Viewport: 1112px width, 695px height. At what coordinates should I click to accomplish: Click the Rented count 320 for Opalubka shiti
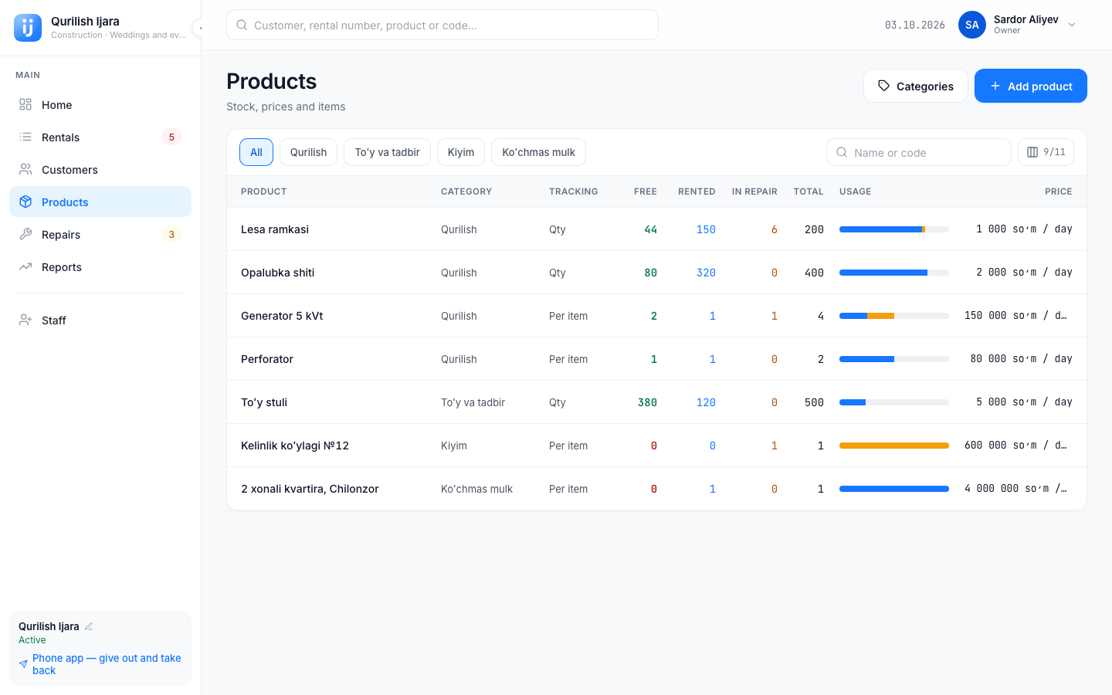point(706,273)
